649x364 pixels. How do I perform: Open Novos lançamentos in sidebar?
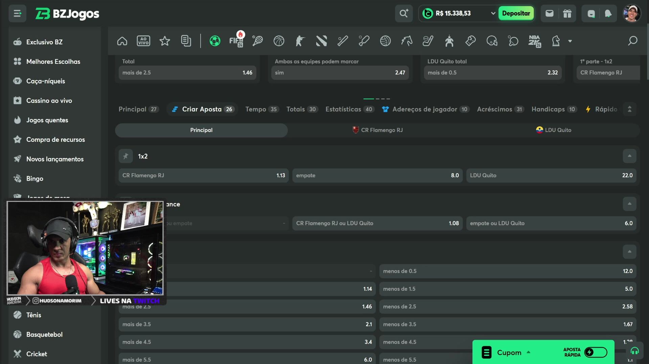[x=54, y=159]
